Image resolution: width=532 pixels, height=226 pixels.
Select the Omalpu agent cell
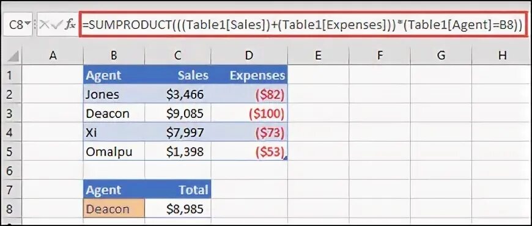pos(114,151)
